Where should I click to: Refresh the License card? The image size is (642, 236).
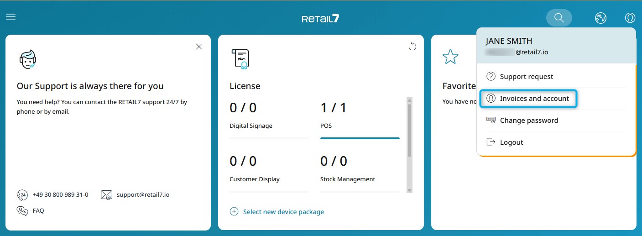[412, 46]
